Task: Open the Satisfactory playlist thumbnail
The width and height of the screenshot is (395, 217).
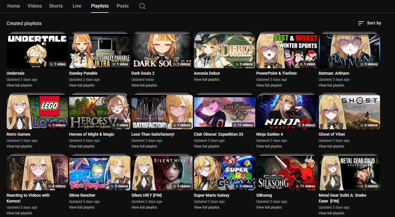Action: (162, 112)
